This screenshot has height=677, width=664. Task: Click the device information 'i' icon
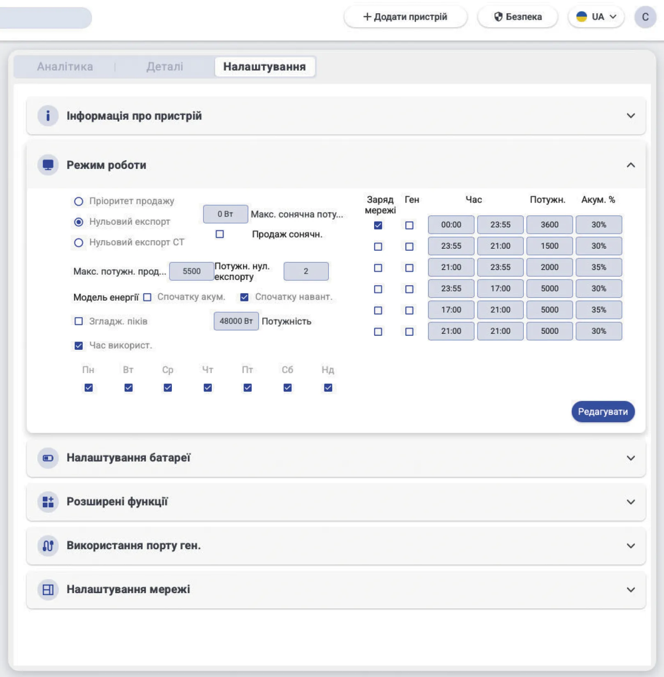(48, 116)
